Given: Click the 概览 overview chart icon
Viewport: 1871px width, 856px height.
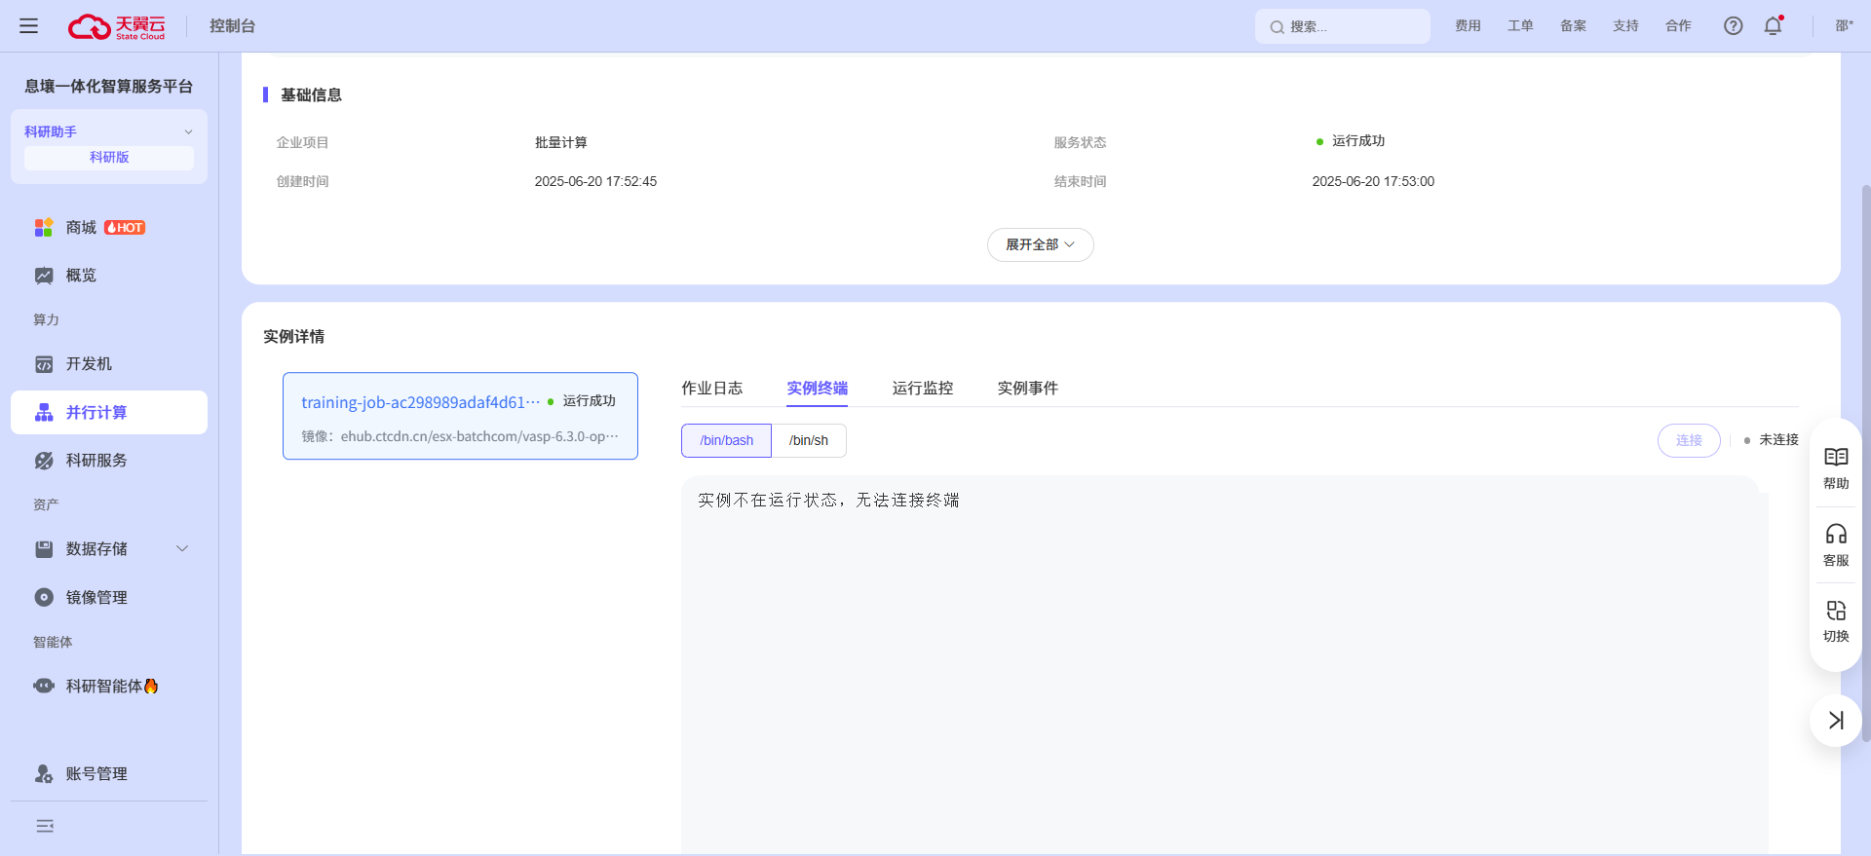Looking at the screenshot, I should 44,276.
